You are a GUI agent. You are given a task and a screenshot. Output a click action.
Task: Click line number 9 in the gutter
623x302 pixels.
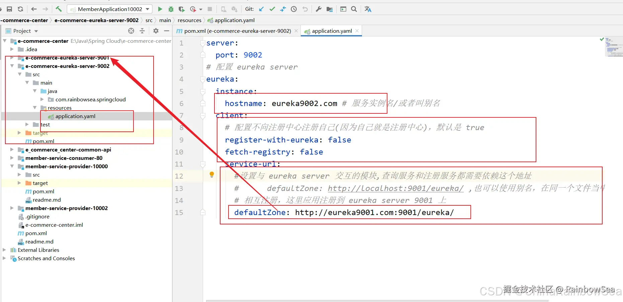(181, 140)
